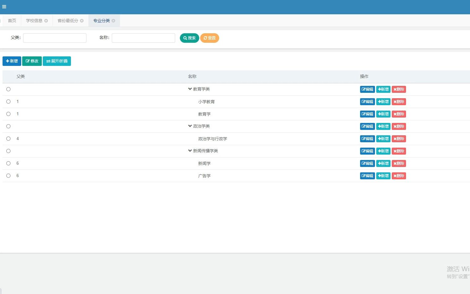Select the radio button for 新闻学 row
This screenshot has width=470, height=294.
tap(9, 163)
